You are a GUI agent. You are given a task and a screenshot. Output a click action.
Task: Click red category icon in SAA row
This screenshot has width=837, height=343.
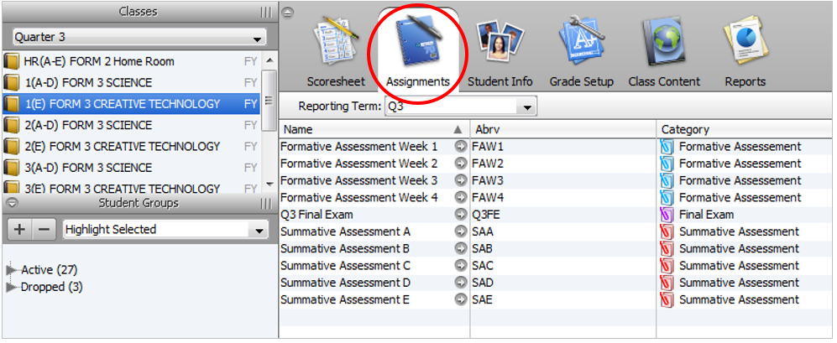click(667, 232)
